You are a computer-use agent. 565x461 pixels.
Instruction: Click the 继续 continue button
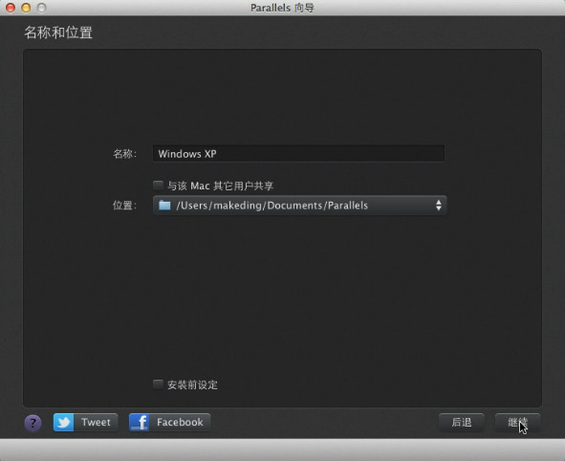pyautogui.click(x=517, y=422)
